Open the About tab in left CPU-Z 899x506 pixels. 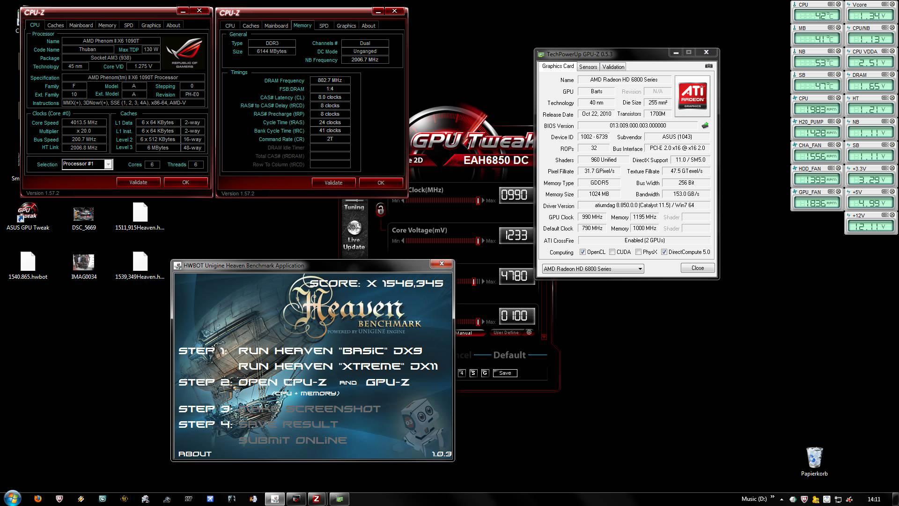coord(173,25)
